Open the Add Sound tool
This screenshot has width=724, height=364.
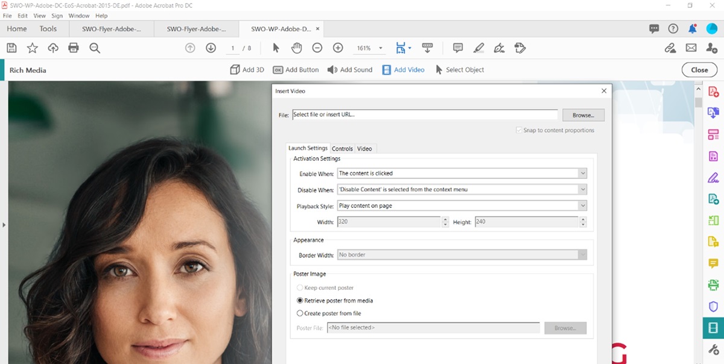click(350, 69)
